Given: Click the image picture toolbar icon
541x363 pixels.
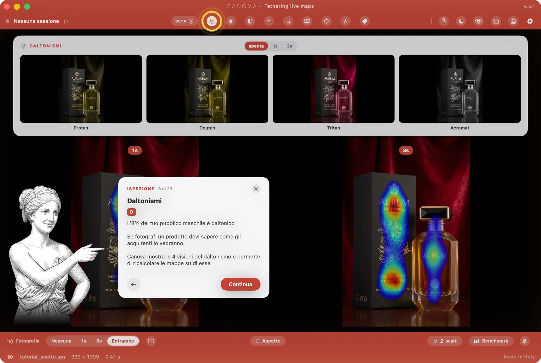Looking at the screenshot, I should pyautogui.click(x=307, y=21).
